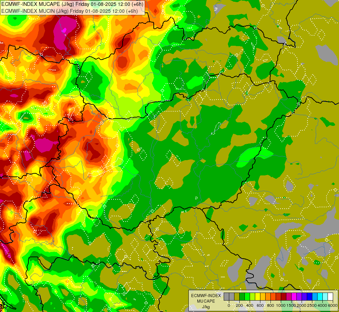Click the cyan swatch left of 4000
This screenshot has height=312, width=339.
(320, 297)
